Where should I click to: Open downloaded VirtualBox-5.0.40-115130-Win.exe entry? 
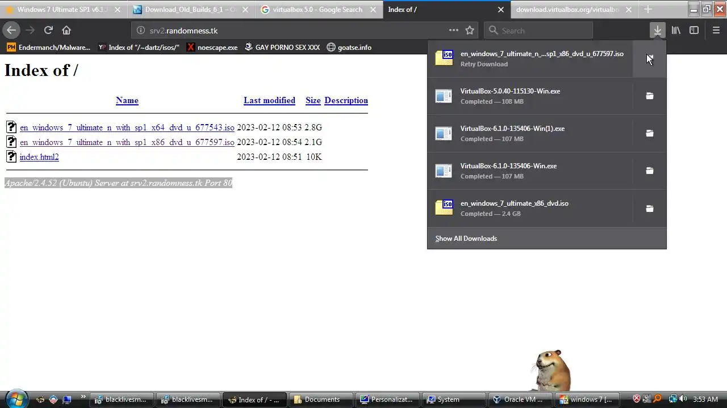(x=530, y=96)
